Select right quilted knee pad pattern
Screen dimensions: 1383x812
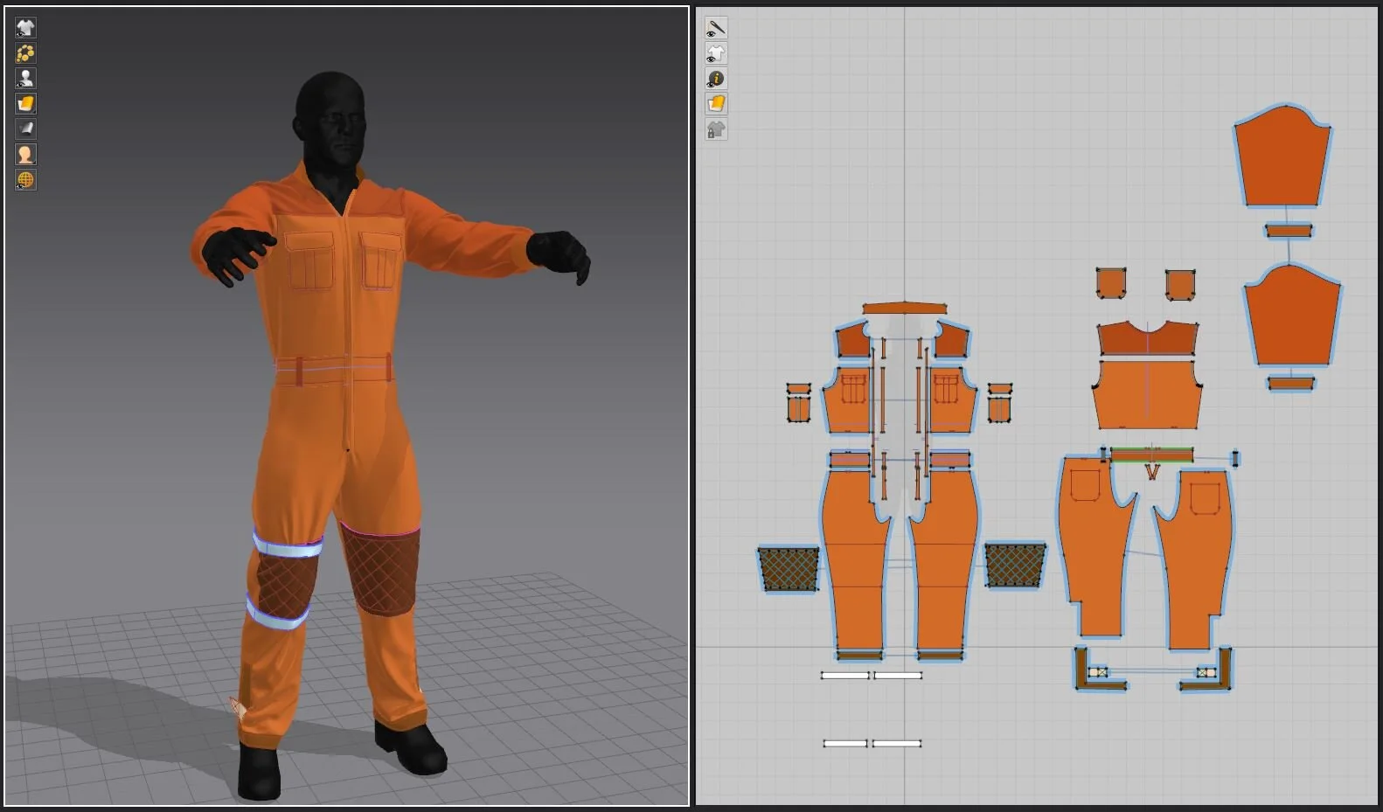click(x=1015, y=566)
